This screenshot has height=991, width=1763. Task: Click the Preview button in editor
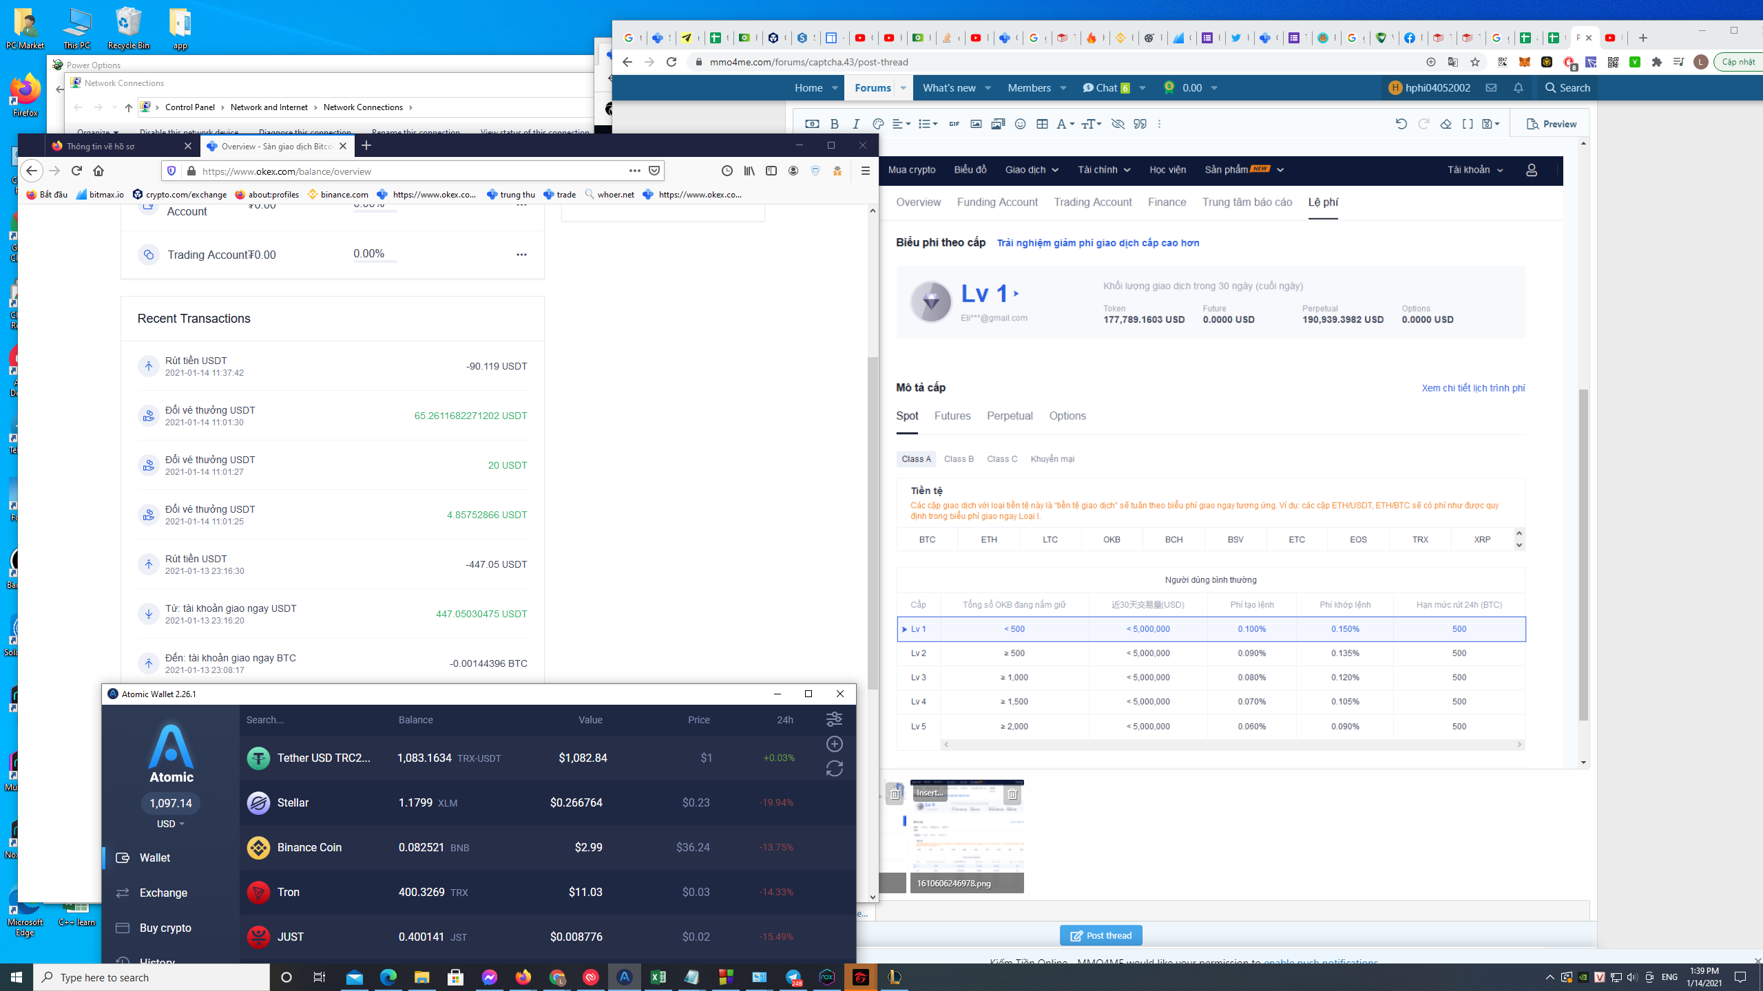pyautogui.click(x=1551, y=124)
